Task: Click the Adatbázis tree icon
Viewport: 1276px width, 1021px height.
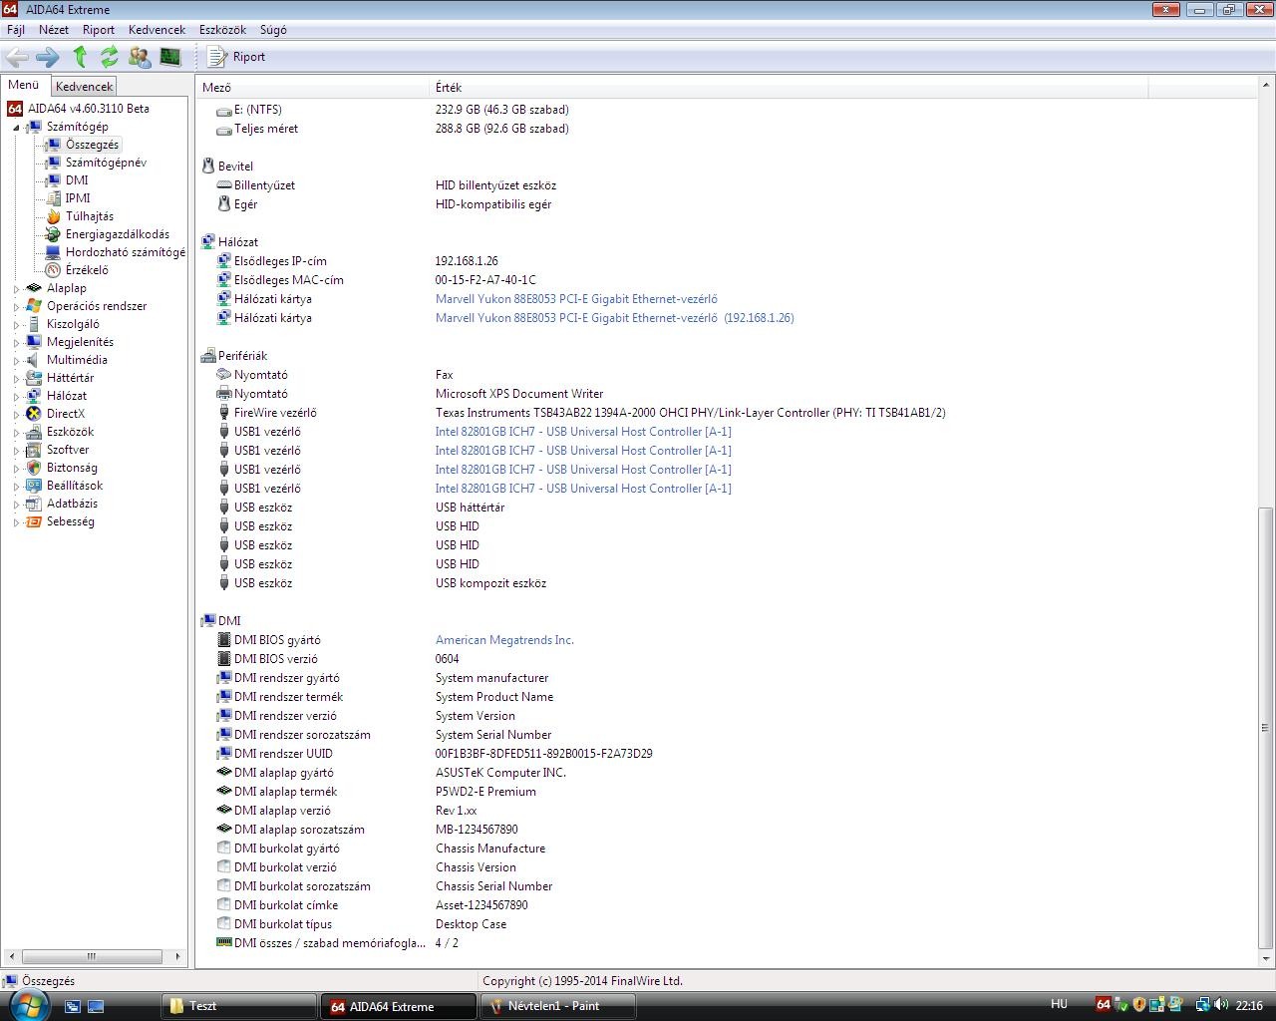Action: point(34,504)
